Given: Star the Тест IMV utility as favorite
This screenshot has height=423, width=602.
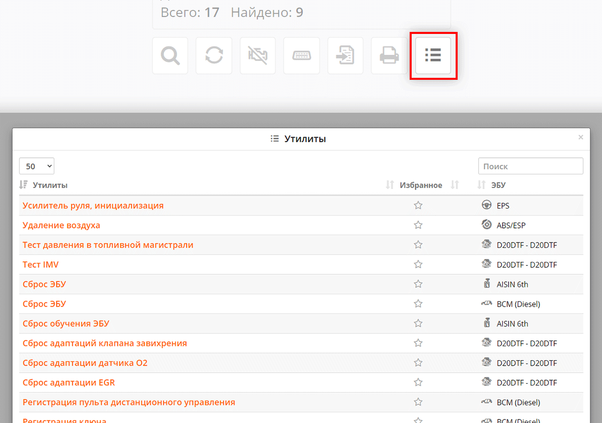Looking at the screenshot, I should pyautogui.click(x=418, y=264).
